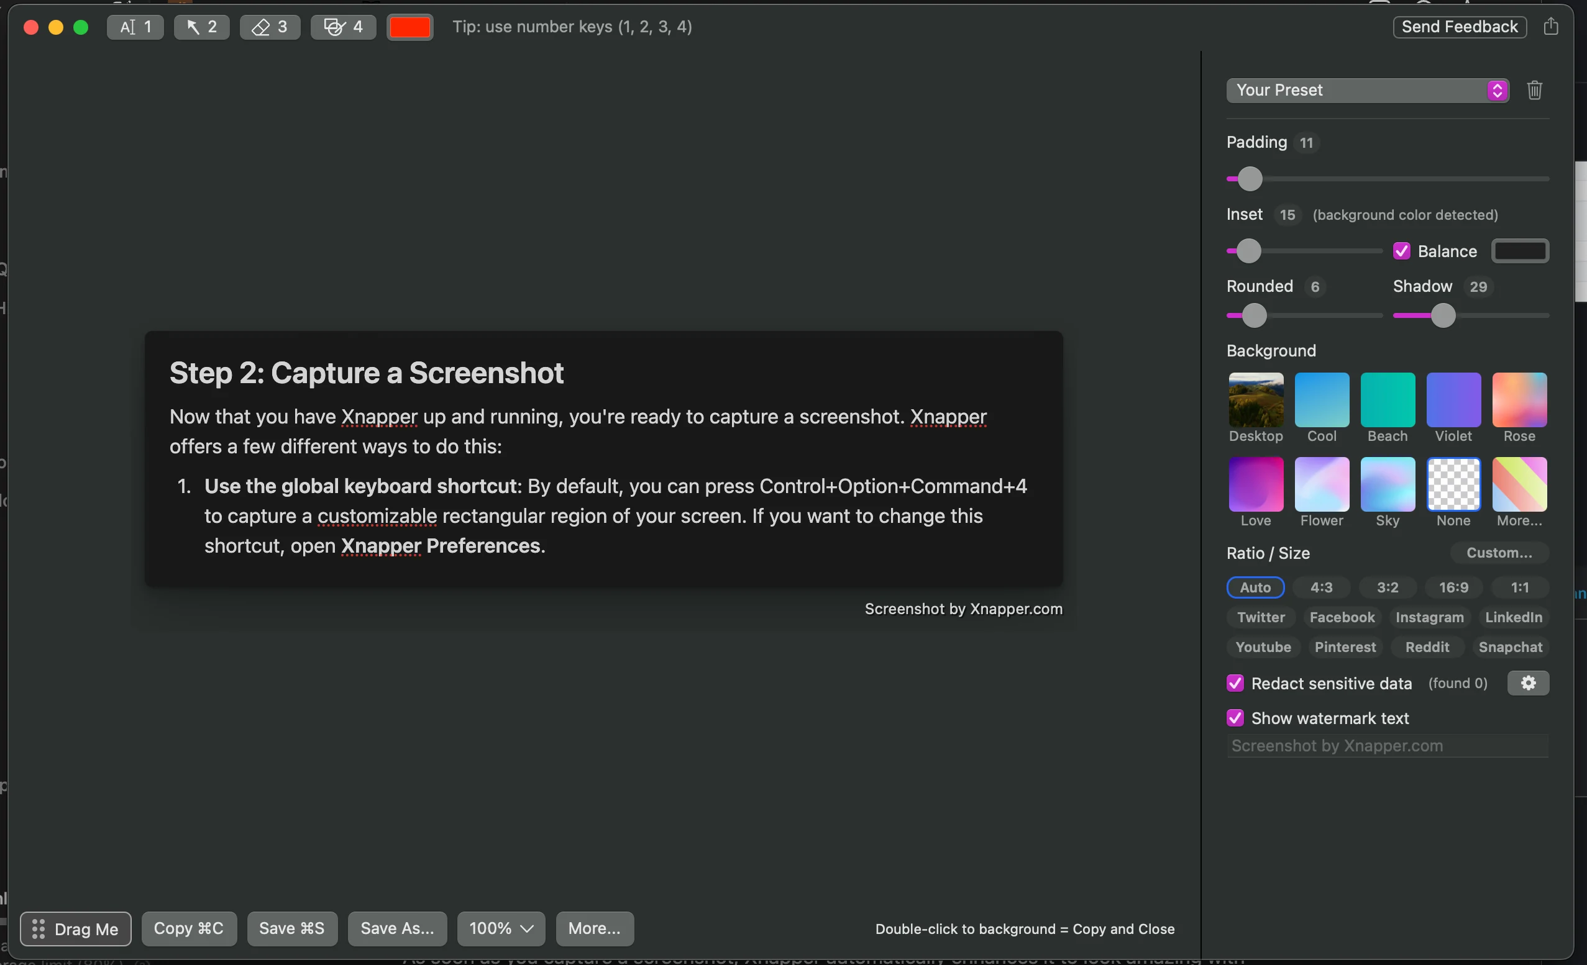Choose the Rose background
This screenshot has height=965, width=1587.
(x=1519, y=400)
